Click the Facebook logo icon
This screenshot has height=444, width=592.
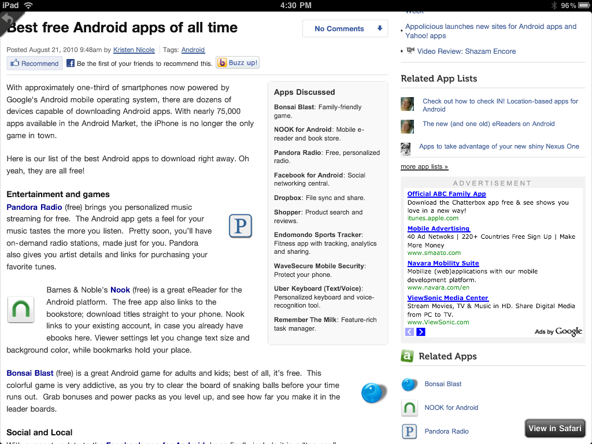click(x=70, y=63)
